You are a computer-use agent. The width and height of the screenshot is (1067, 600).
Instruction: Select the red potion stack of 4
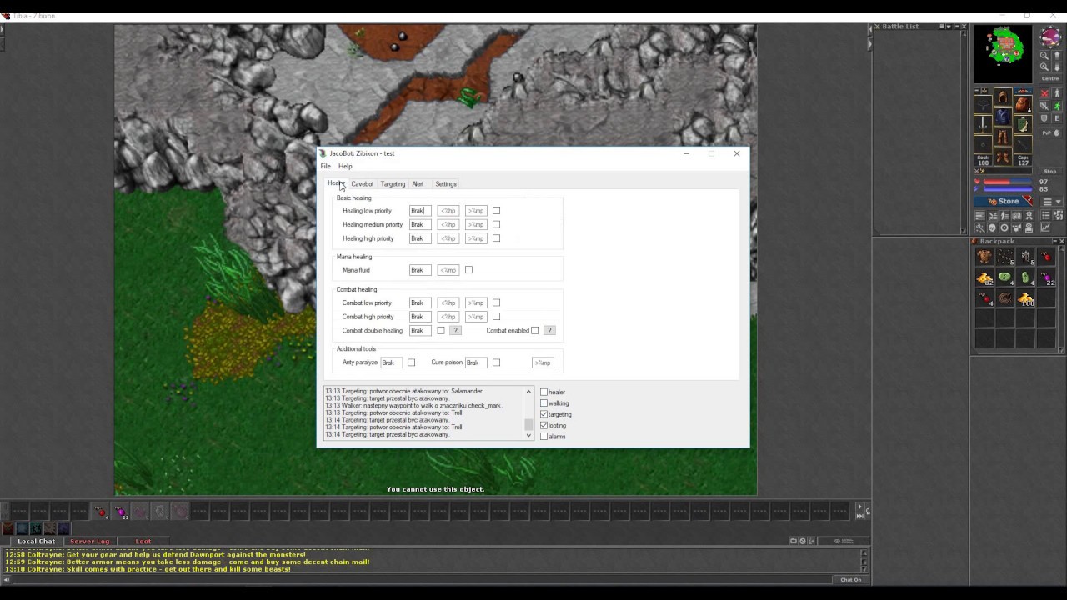984,298
